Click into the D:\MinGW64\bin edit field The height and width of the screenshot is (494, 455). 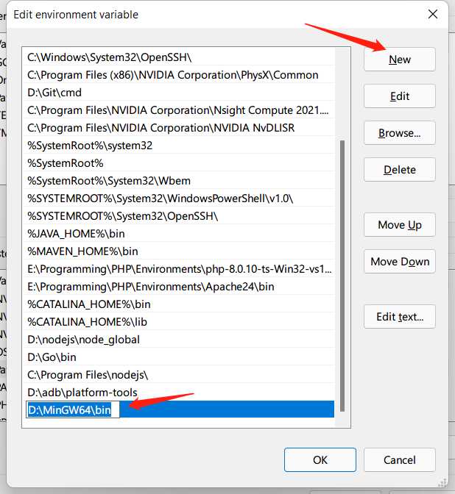pos(72,410)
